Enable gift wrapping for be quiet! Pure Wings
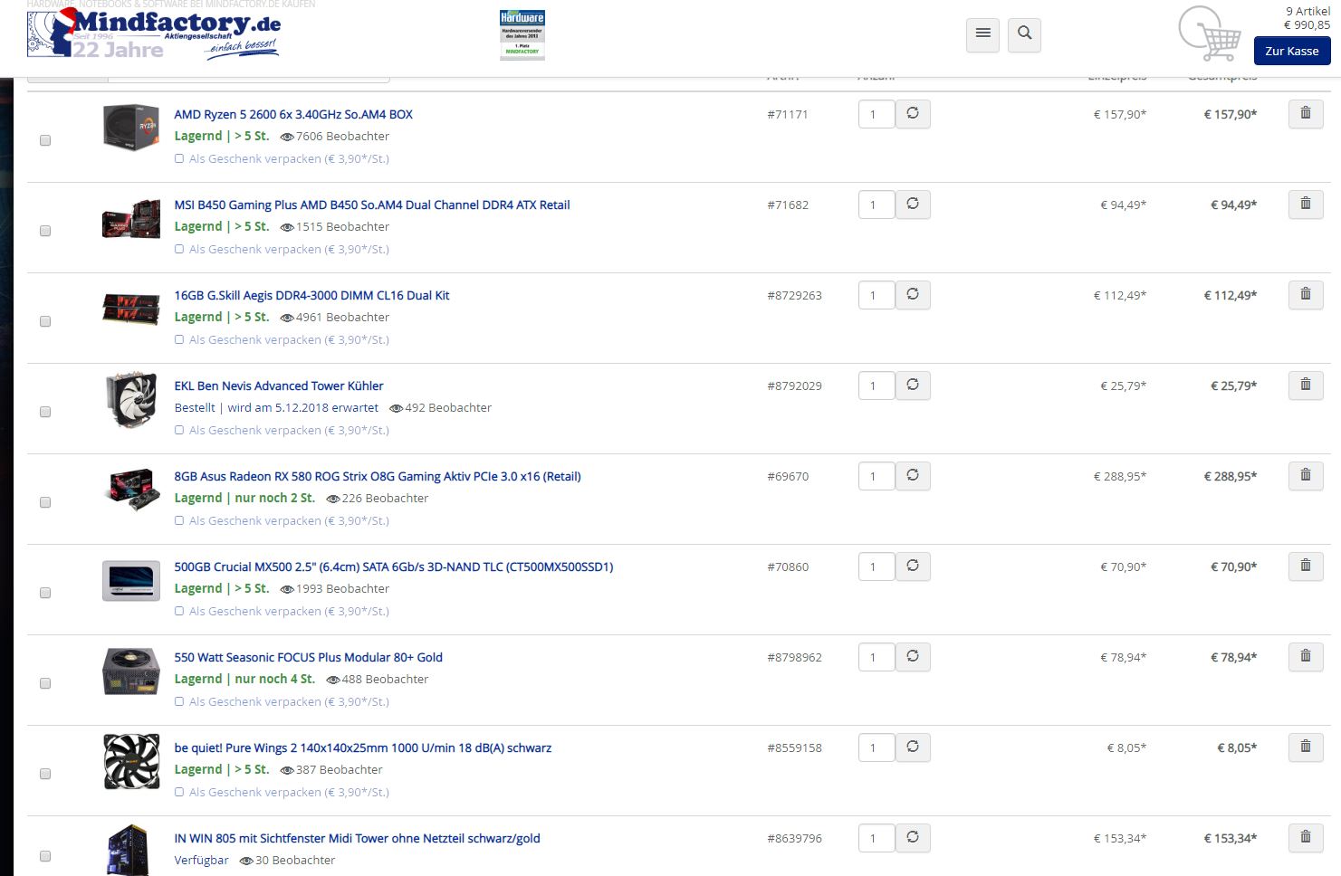1341x876 pixels. point(179,792)
